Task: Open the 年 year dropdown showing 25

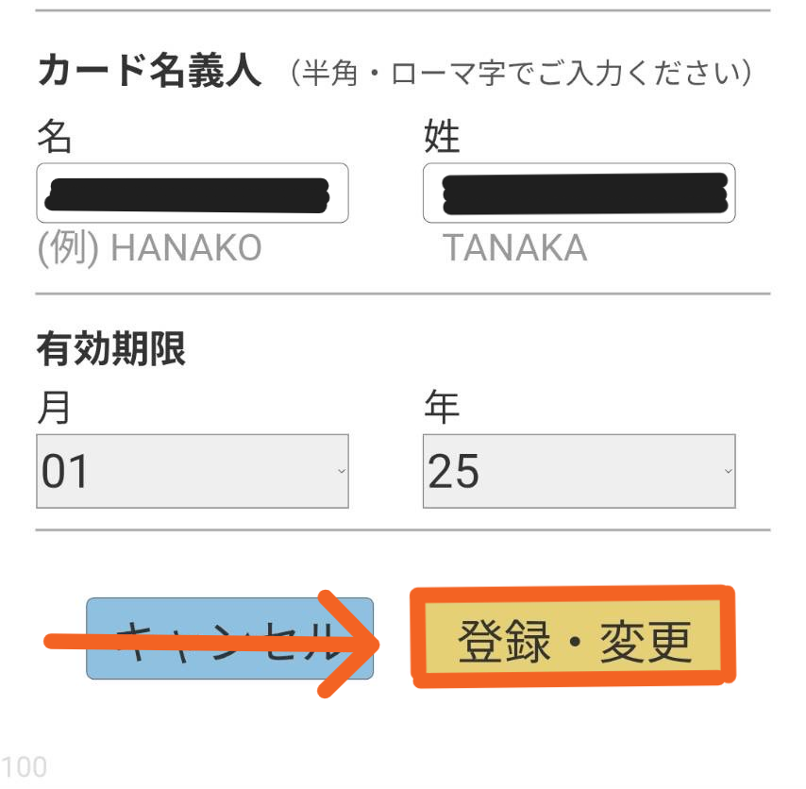Action: point(579,471)
